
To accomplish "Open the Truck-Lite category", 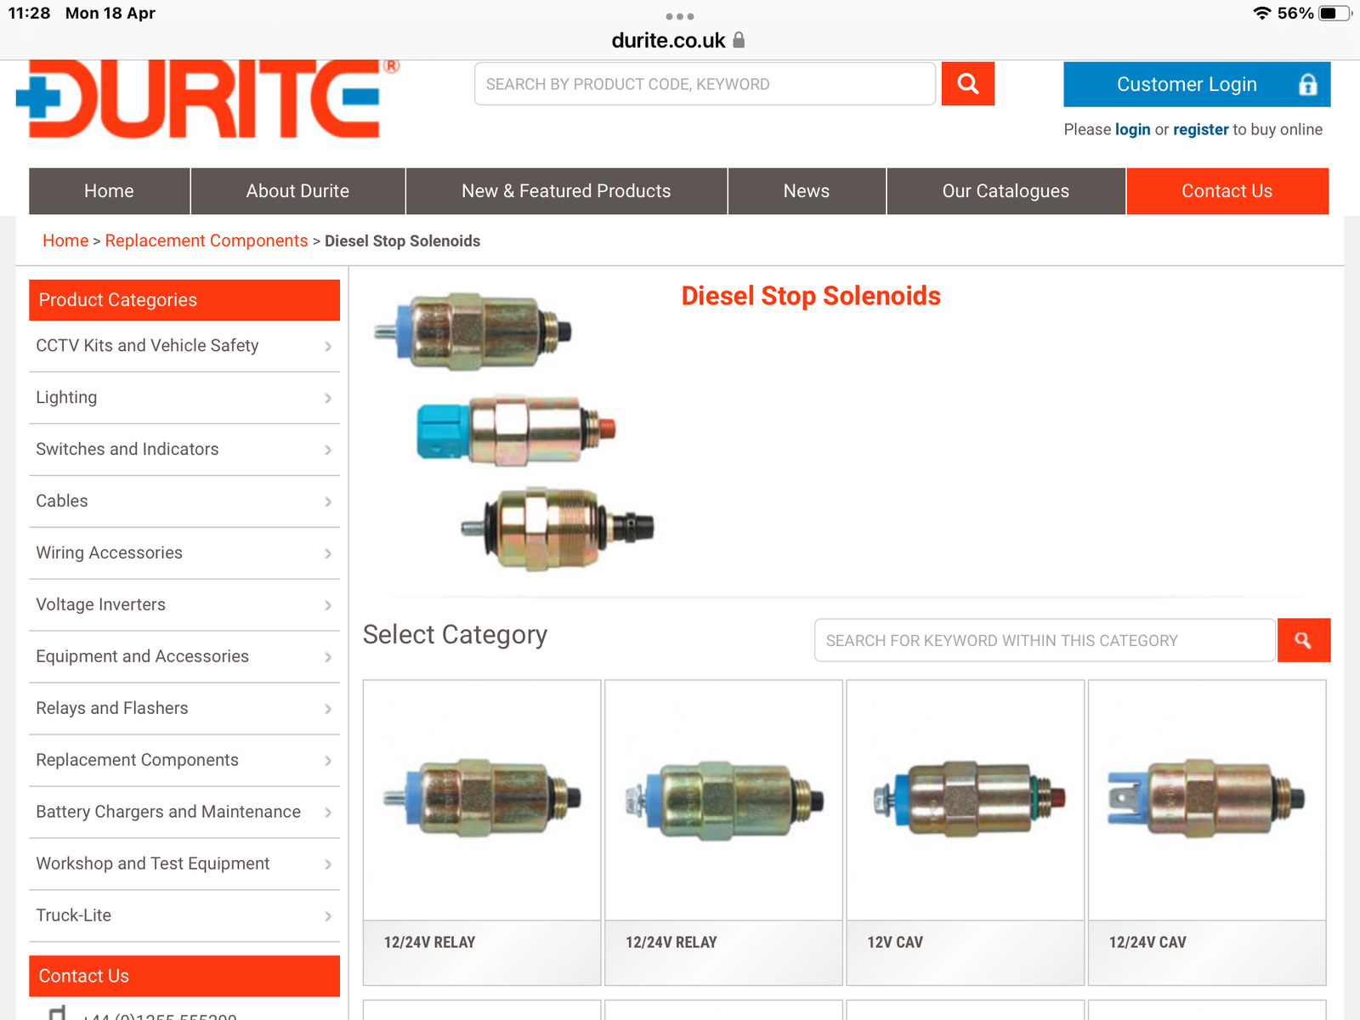I will point(184,915).
